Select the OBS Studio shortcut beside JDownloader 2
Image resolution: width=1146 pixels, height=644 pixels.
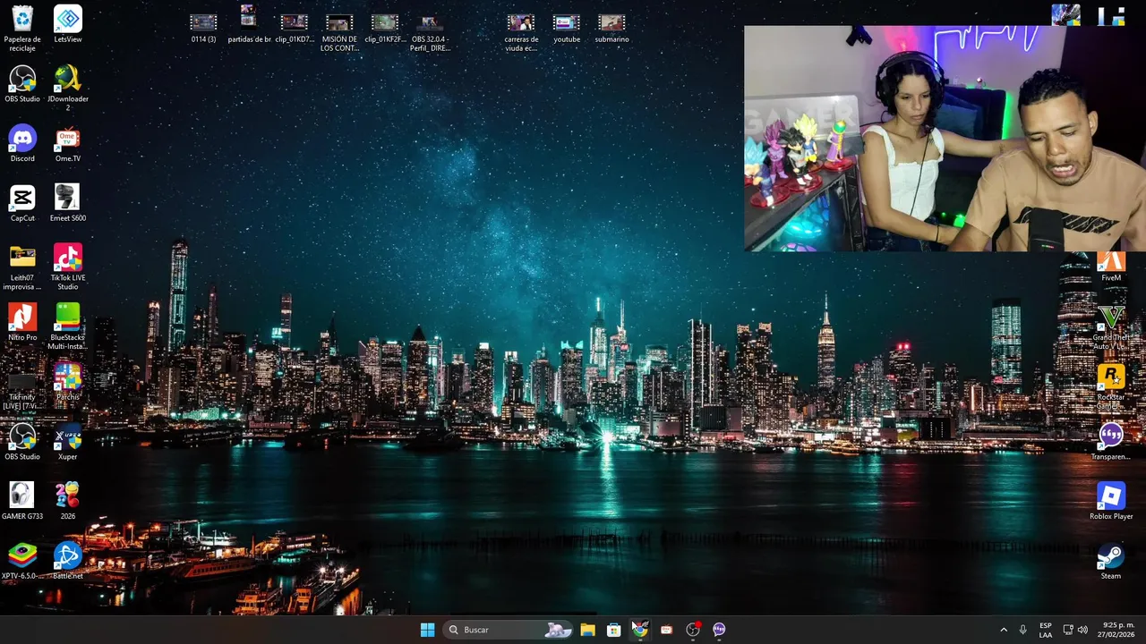click(x=22, y=84)
